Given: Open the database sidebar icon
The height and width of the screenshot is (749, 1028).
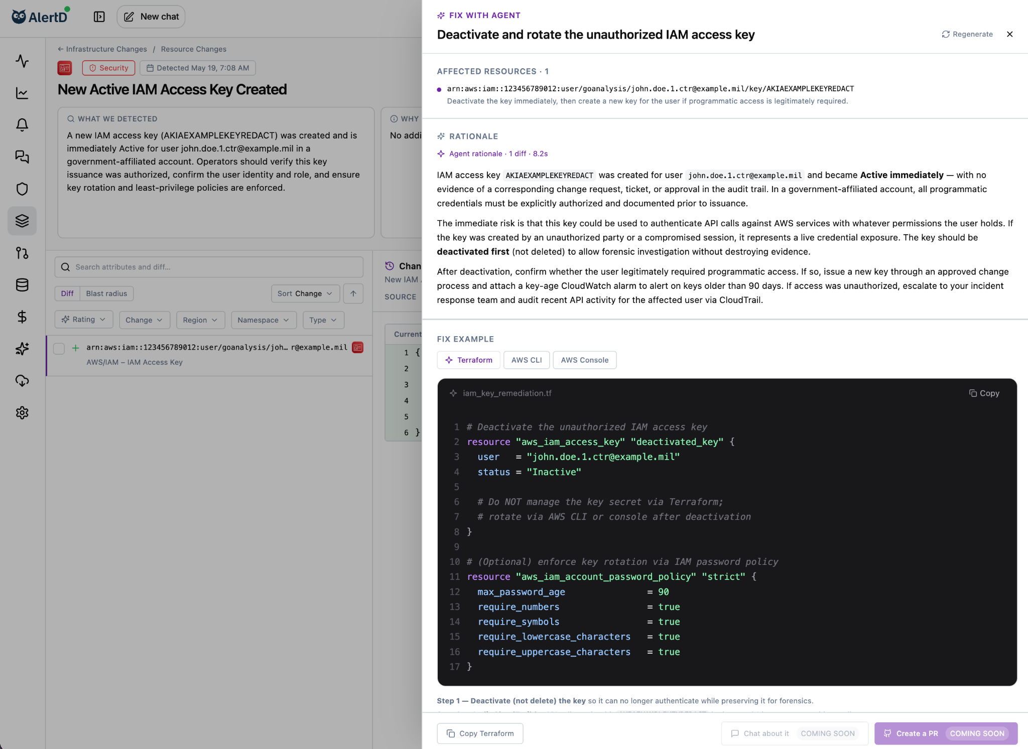Looking at the screenshot, I should [x=22, y=285].
